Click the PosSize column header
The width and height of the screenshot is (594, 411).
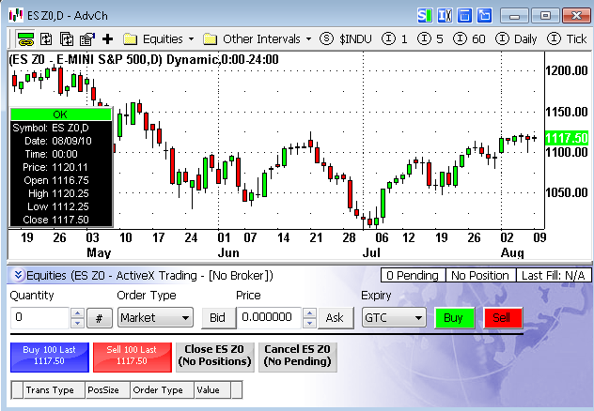pos(107,389)
